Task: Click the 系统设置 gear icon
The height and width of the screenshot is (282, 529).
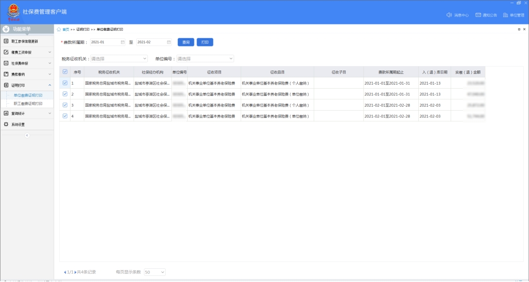Action: pyautogui.click(x=6, y=124)
